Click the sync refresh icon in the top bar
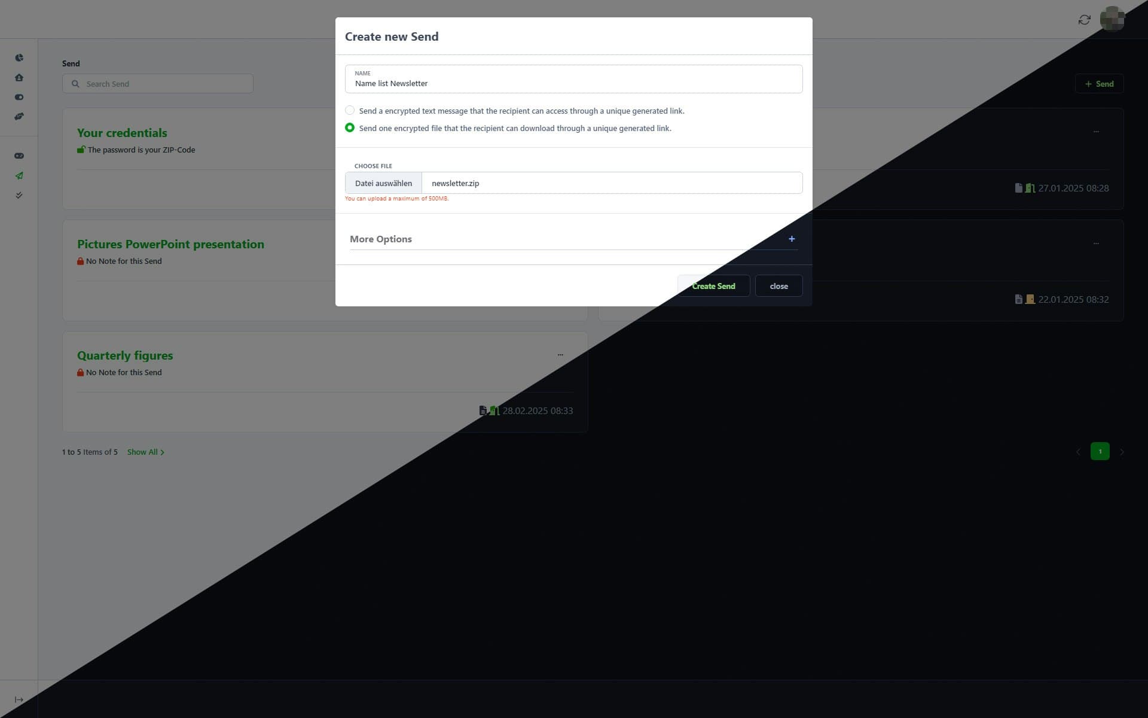 point(1084,20)
